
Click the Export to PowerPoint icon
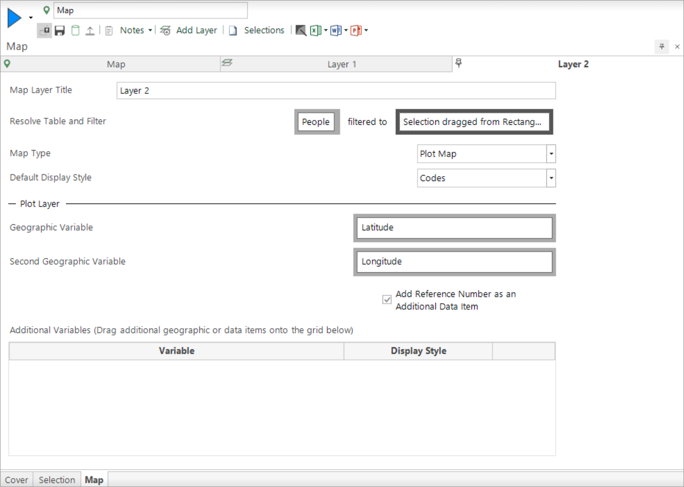tap(356, 31)
